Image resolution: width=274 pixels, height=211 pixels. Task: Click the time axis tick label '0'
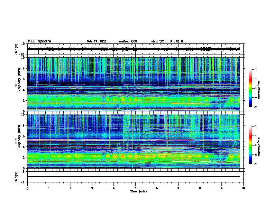(x=27, y=188)
